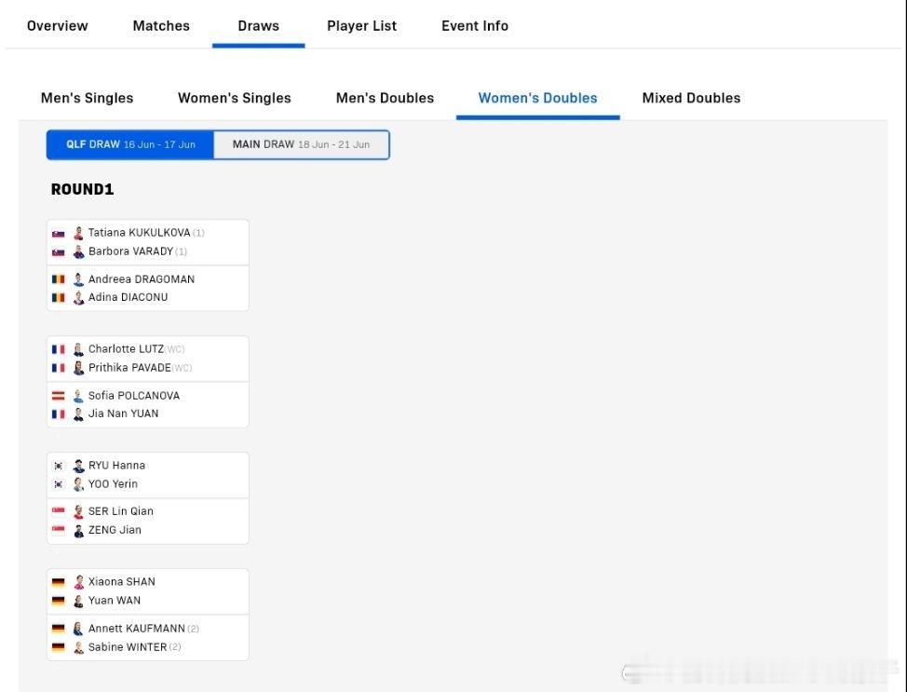Click the name YOO Yerin
Image resolution: width=907 pixels, height=692 pixels.
click(x=113, y=484)
